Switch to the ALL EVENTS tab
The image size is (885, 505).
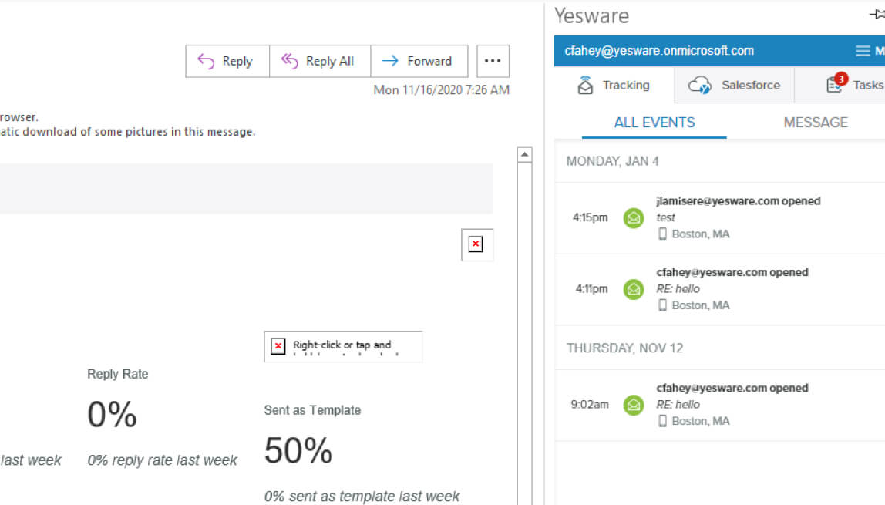653,122
